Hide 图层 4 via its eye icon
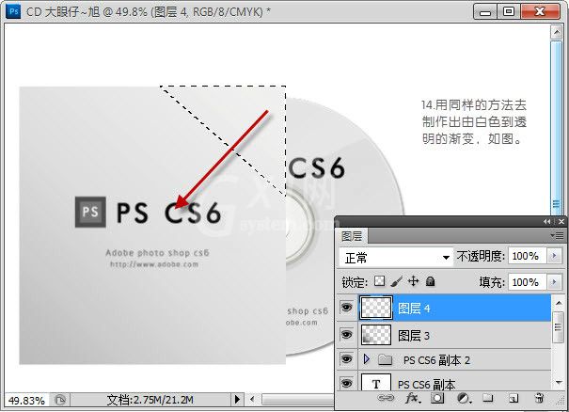Image resolution: width=569 pixels, height=412 pixels. pos(346,308)
